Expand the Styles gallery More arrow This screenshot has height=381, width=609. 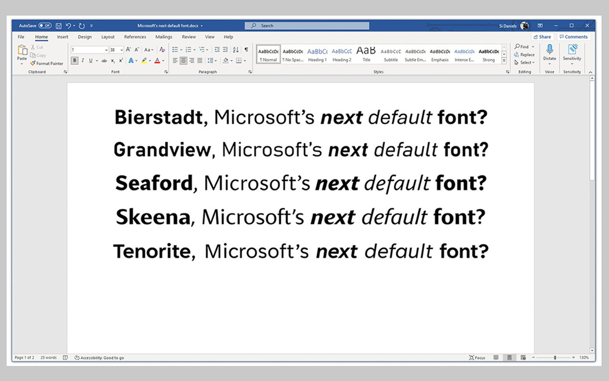(504, 61)
